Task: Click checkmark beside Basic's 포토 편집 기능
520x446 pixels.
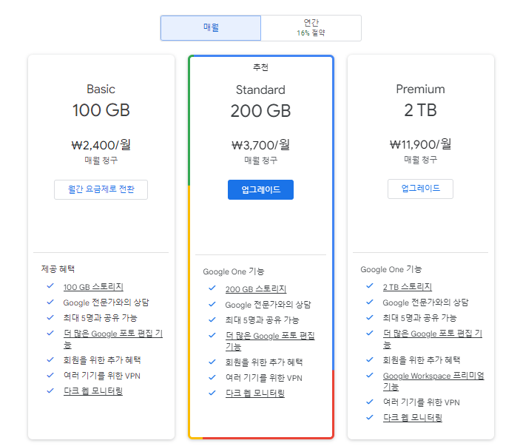Action: (50, 334)
